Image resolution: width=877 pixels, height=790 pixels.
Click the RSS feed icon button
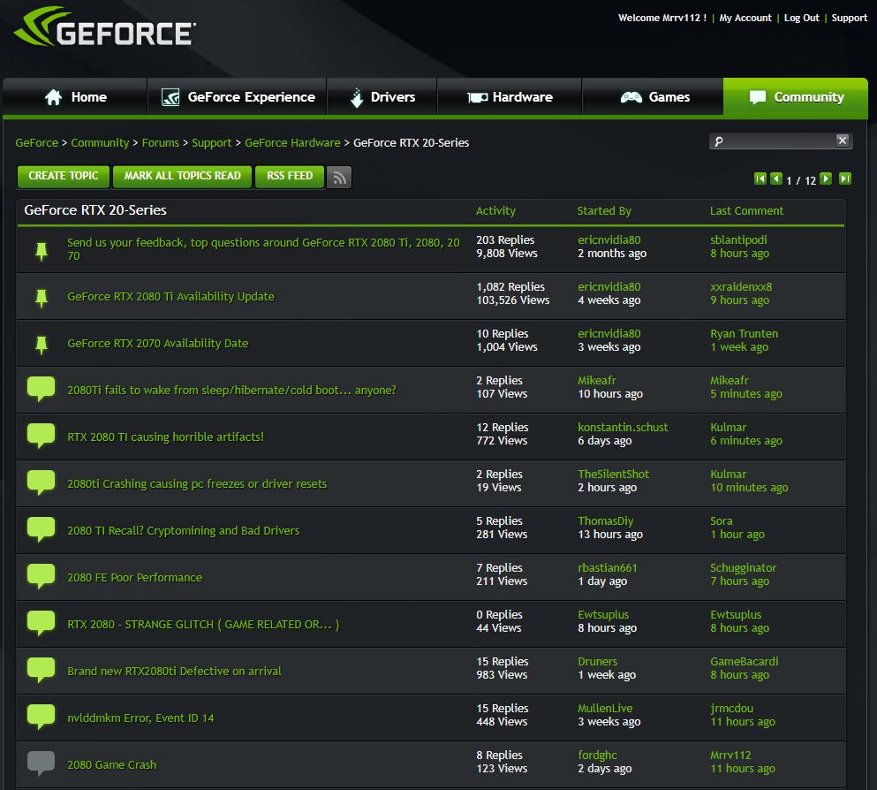click(339, 178)
